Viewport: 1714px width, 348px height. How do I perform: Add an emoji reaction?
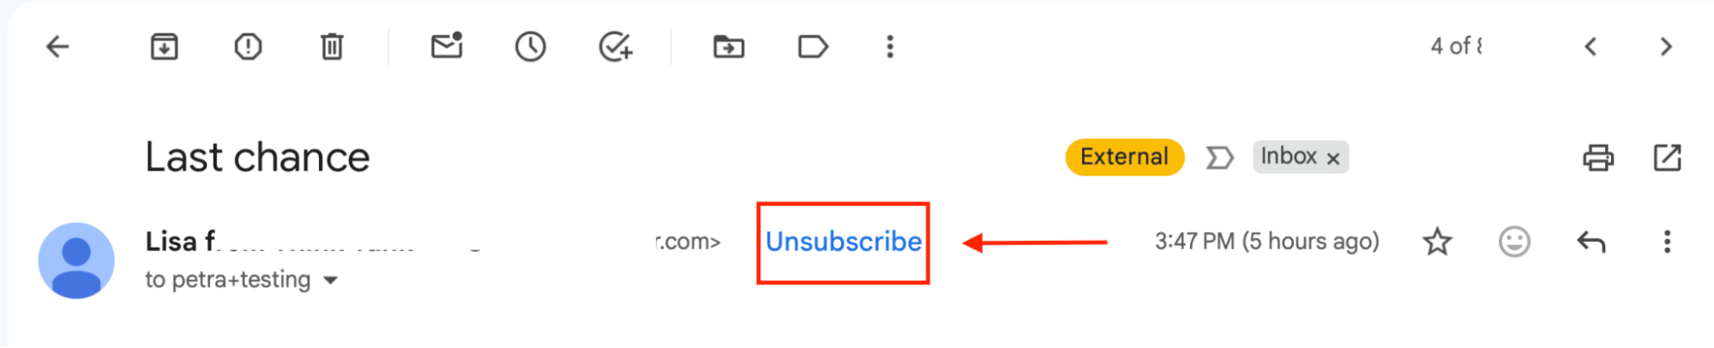coord(1514,242)
